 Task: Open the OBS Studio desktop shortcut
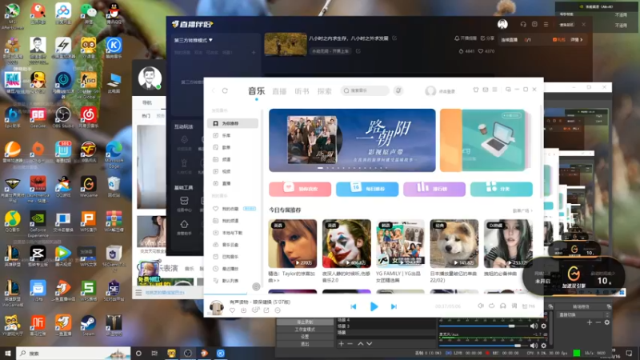[x=63, y=118]
